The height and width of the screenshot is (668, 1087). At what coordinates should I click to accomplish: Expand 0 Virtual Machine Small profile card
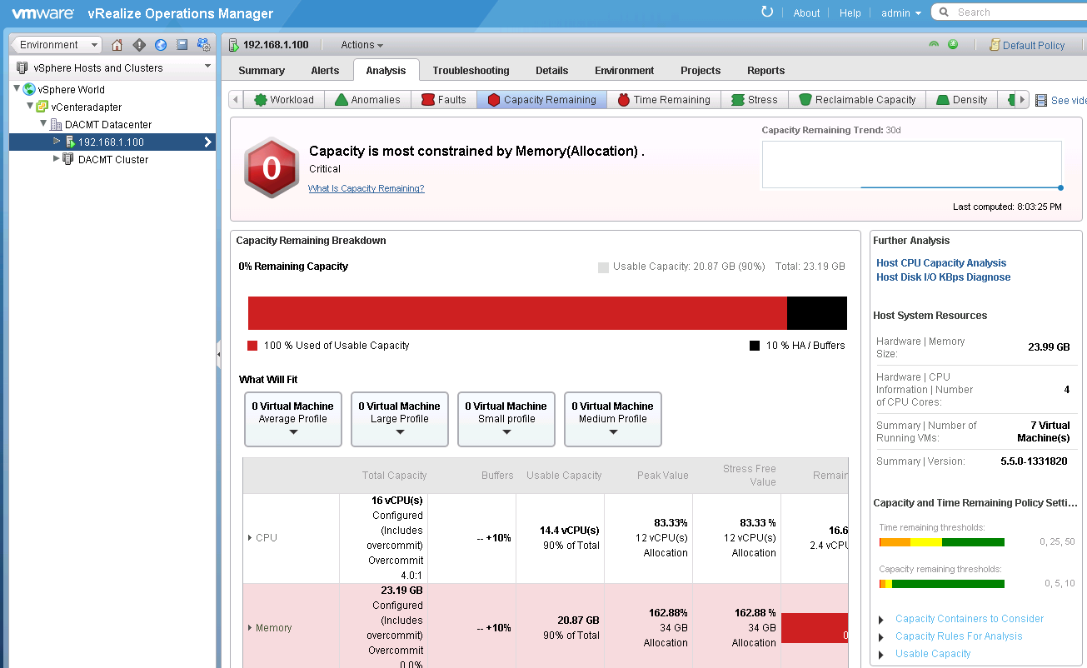click(506, 432)
